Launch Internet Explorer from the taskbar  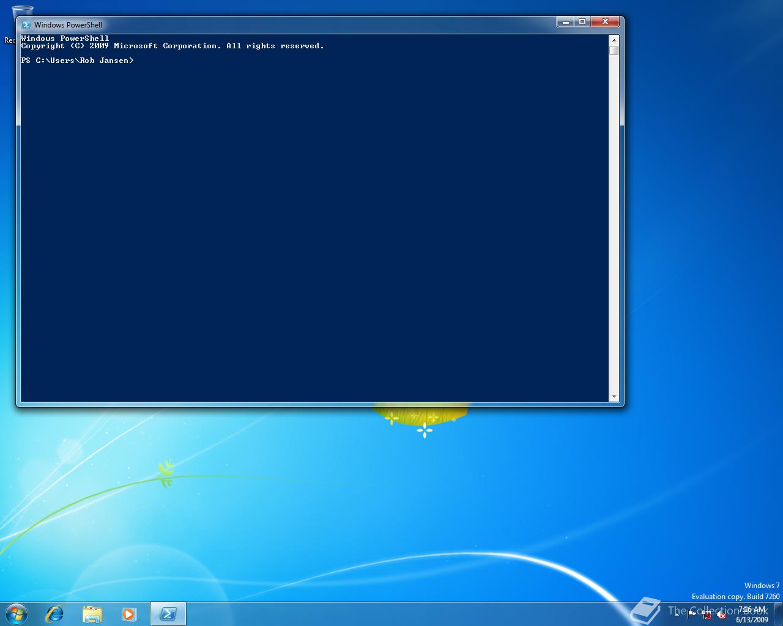(x=55, y=614)
